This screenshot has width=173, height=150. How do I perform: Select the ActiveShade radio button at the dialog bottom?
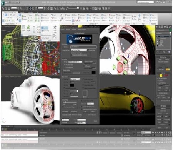(x=61, y=122)
